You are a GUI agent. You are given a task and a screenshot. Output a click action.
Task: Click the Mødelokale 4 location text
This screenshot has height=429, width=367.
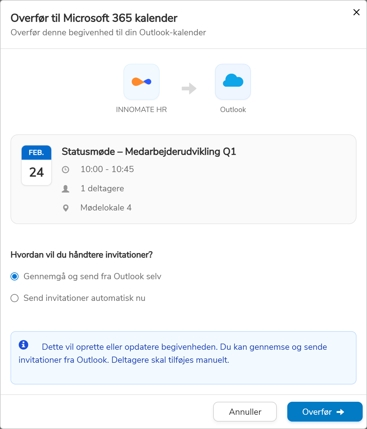coord(106,208)
